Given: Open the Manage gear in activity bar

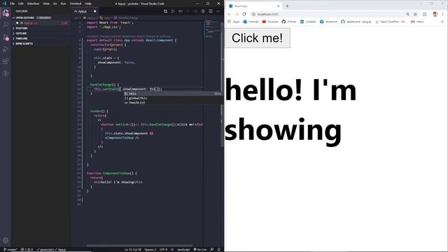Looking at the screenshot, I should click(x=6, y=240).
